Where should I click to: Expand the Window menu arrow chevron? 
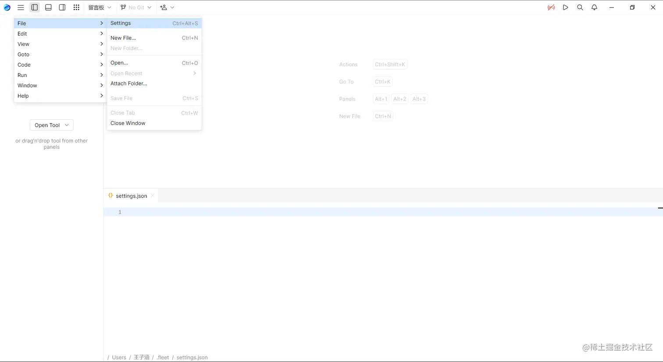click(x=102, y=85)
